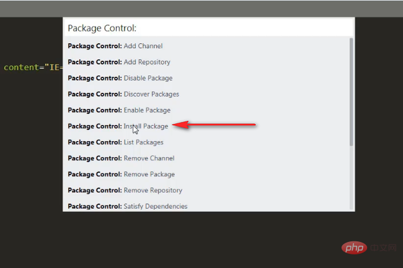Focus the command palette search field
Screen dimensions: 403x268
pyautogui.click(x=209, y=28)
